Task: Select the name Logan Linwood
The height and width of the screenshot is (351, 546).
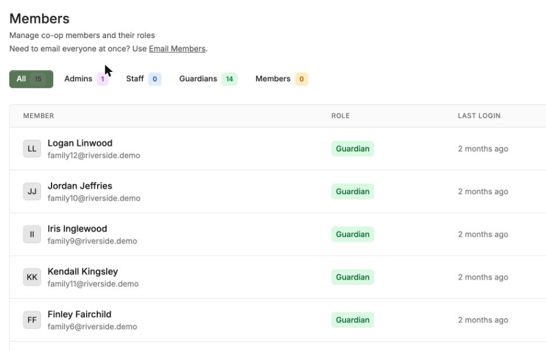Action: click(x=80, y=143)
